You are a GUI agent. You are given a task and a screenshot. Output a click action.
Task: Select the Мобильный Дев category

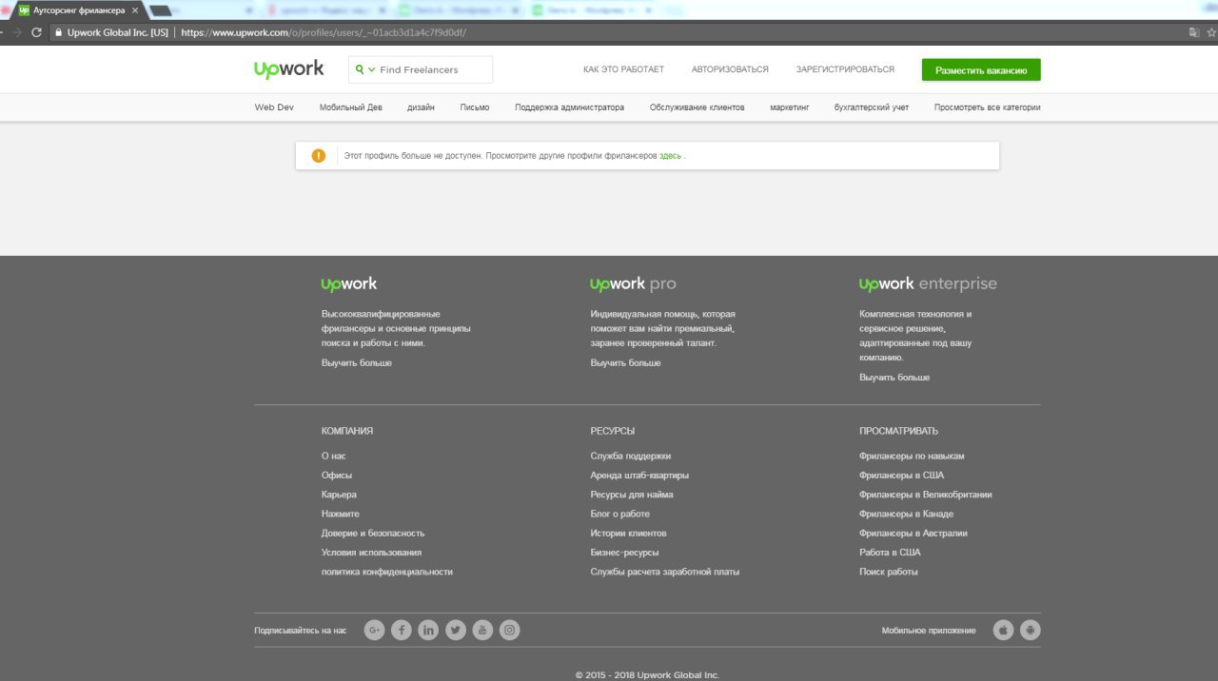(x=351, y=107)
